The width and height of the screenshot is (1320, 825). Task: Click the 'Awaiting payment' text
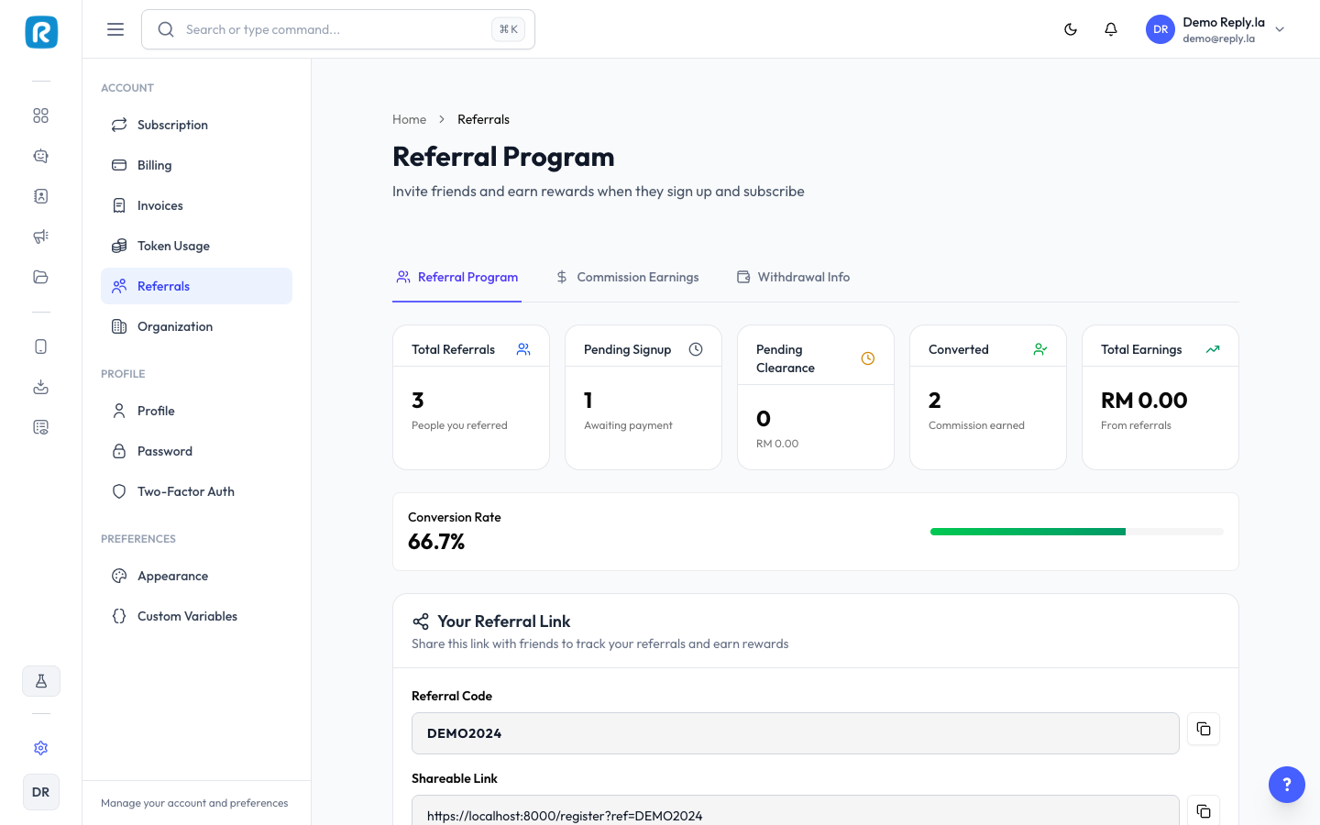[x=628, y=425]
